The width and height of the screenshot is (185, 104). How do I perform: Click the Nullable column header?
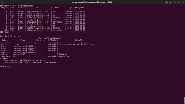52,40
